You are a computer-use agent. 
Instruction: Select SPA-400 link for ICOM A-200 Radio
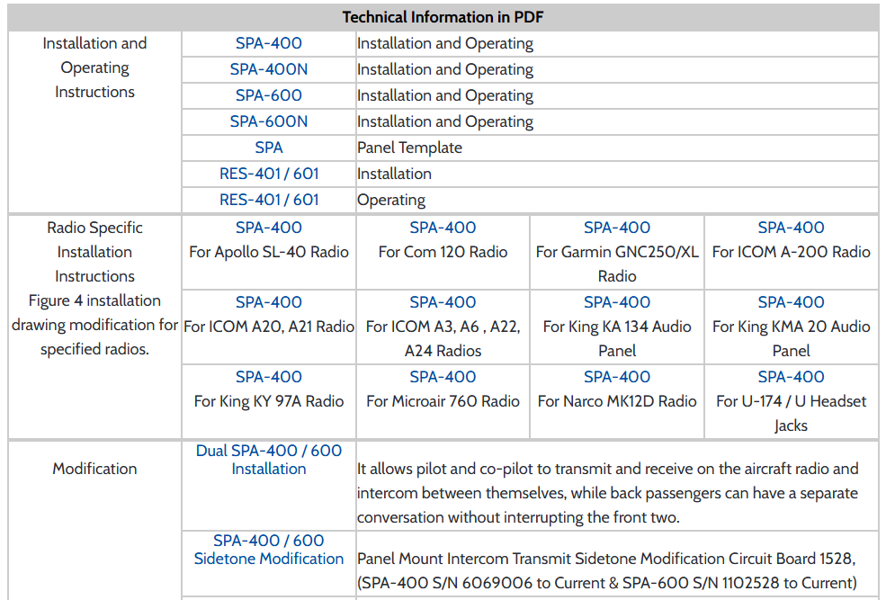click(791, 228)
